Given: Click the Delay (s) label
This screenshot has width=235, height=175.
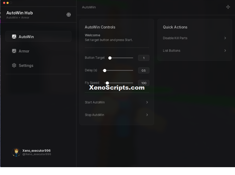Looking at the screenshot, I should [91, 70].
